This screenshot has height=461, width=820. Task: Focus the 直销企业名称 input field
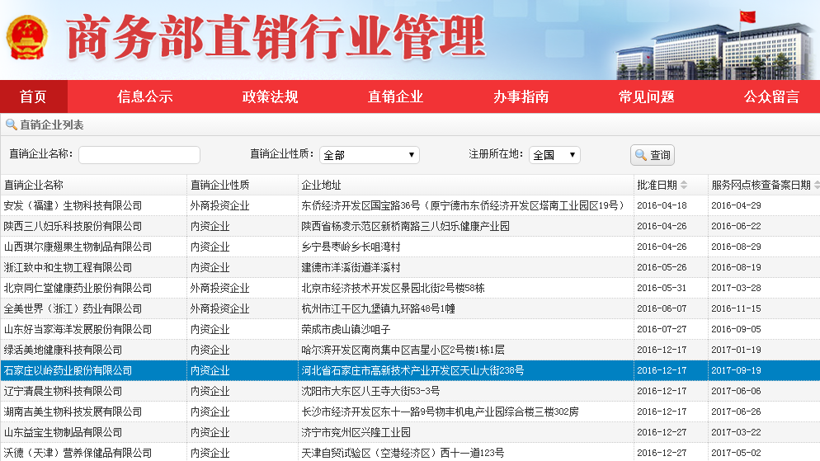coord(139,155)
